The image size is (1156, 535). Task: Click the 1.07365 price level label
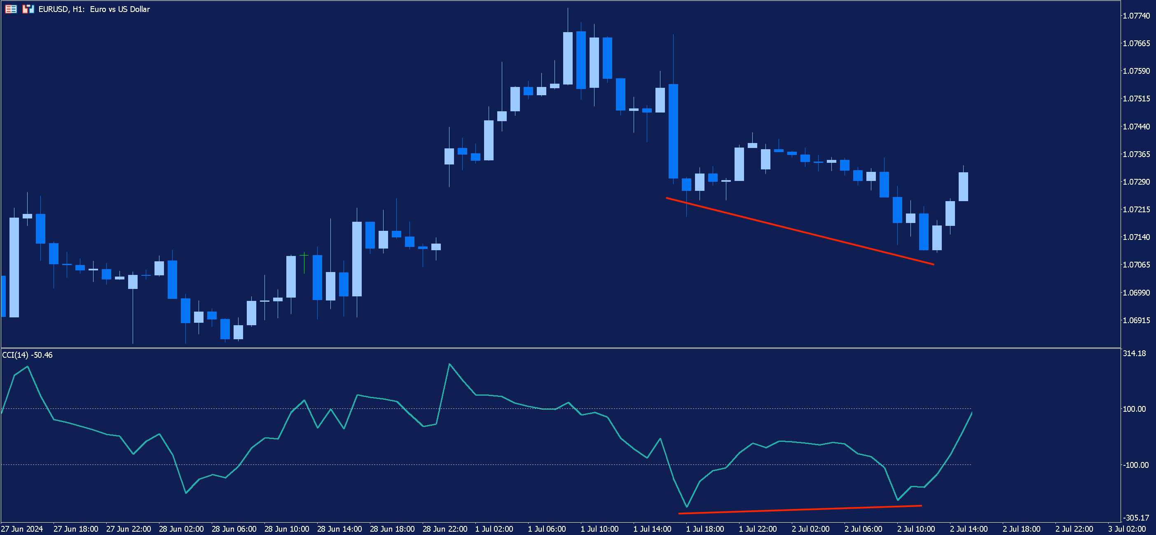[1136, 154]
